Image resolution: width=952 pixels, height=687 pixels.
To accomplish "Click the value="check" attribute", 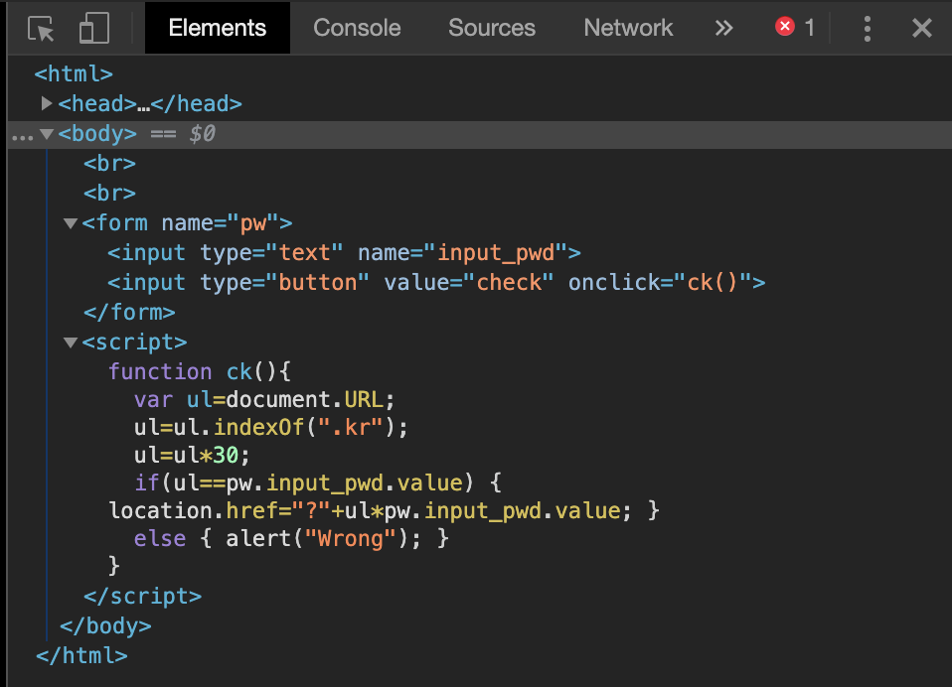I will tap(469, 282).
